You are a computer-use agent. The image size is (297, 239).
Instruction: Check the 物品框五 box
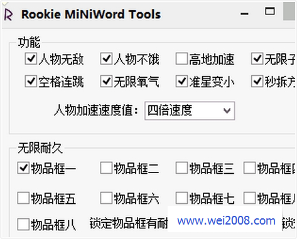click(x=23, y=198)
